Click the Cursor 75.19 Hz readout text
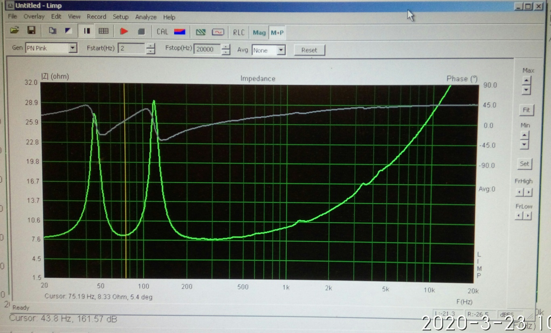Viewport: 551px width, 333px height. (98, 297)
